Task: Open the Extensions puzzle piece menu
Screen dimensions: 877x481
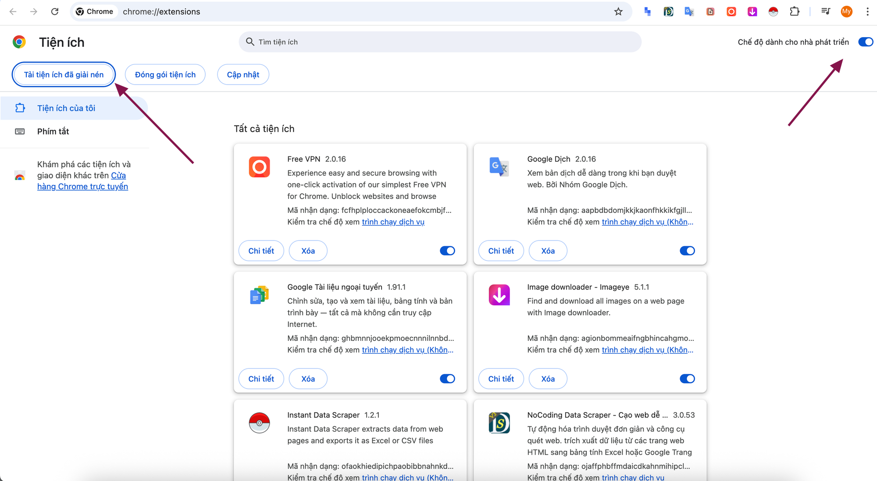Action: click(795, 12)
